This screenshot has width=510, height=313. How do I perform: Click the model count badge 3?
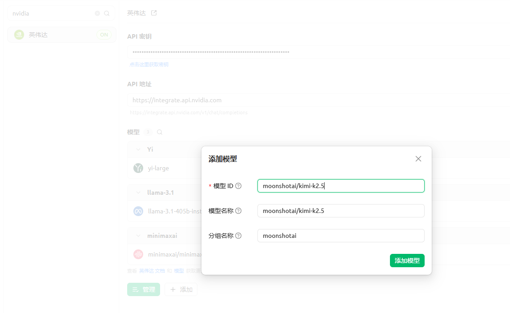click(x=148, y=132)
